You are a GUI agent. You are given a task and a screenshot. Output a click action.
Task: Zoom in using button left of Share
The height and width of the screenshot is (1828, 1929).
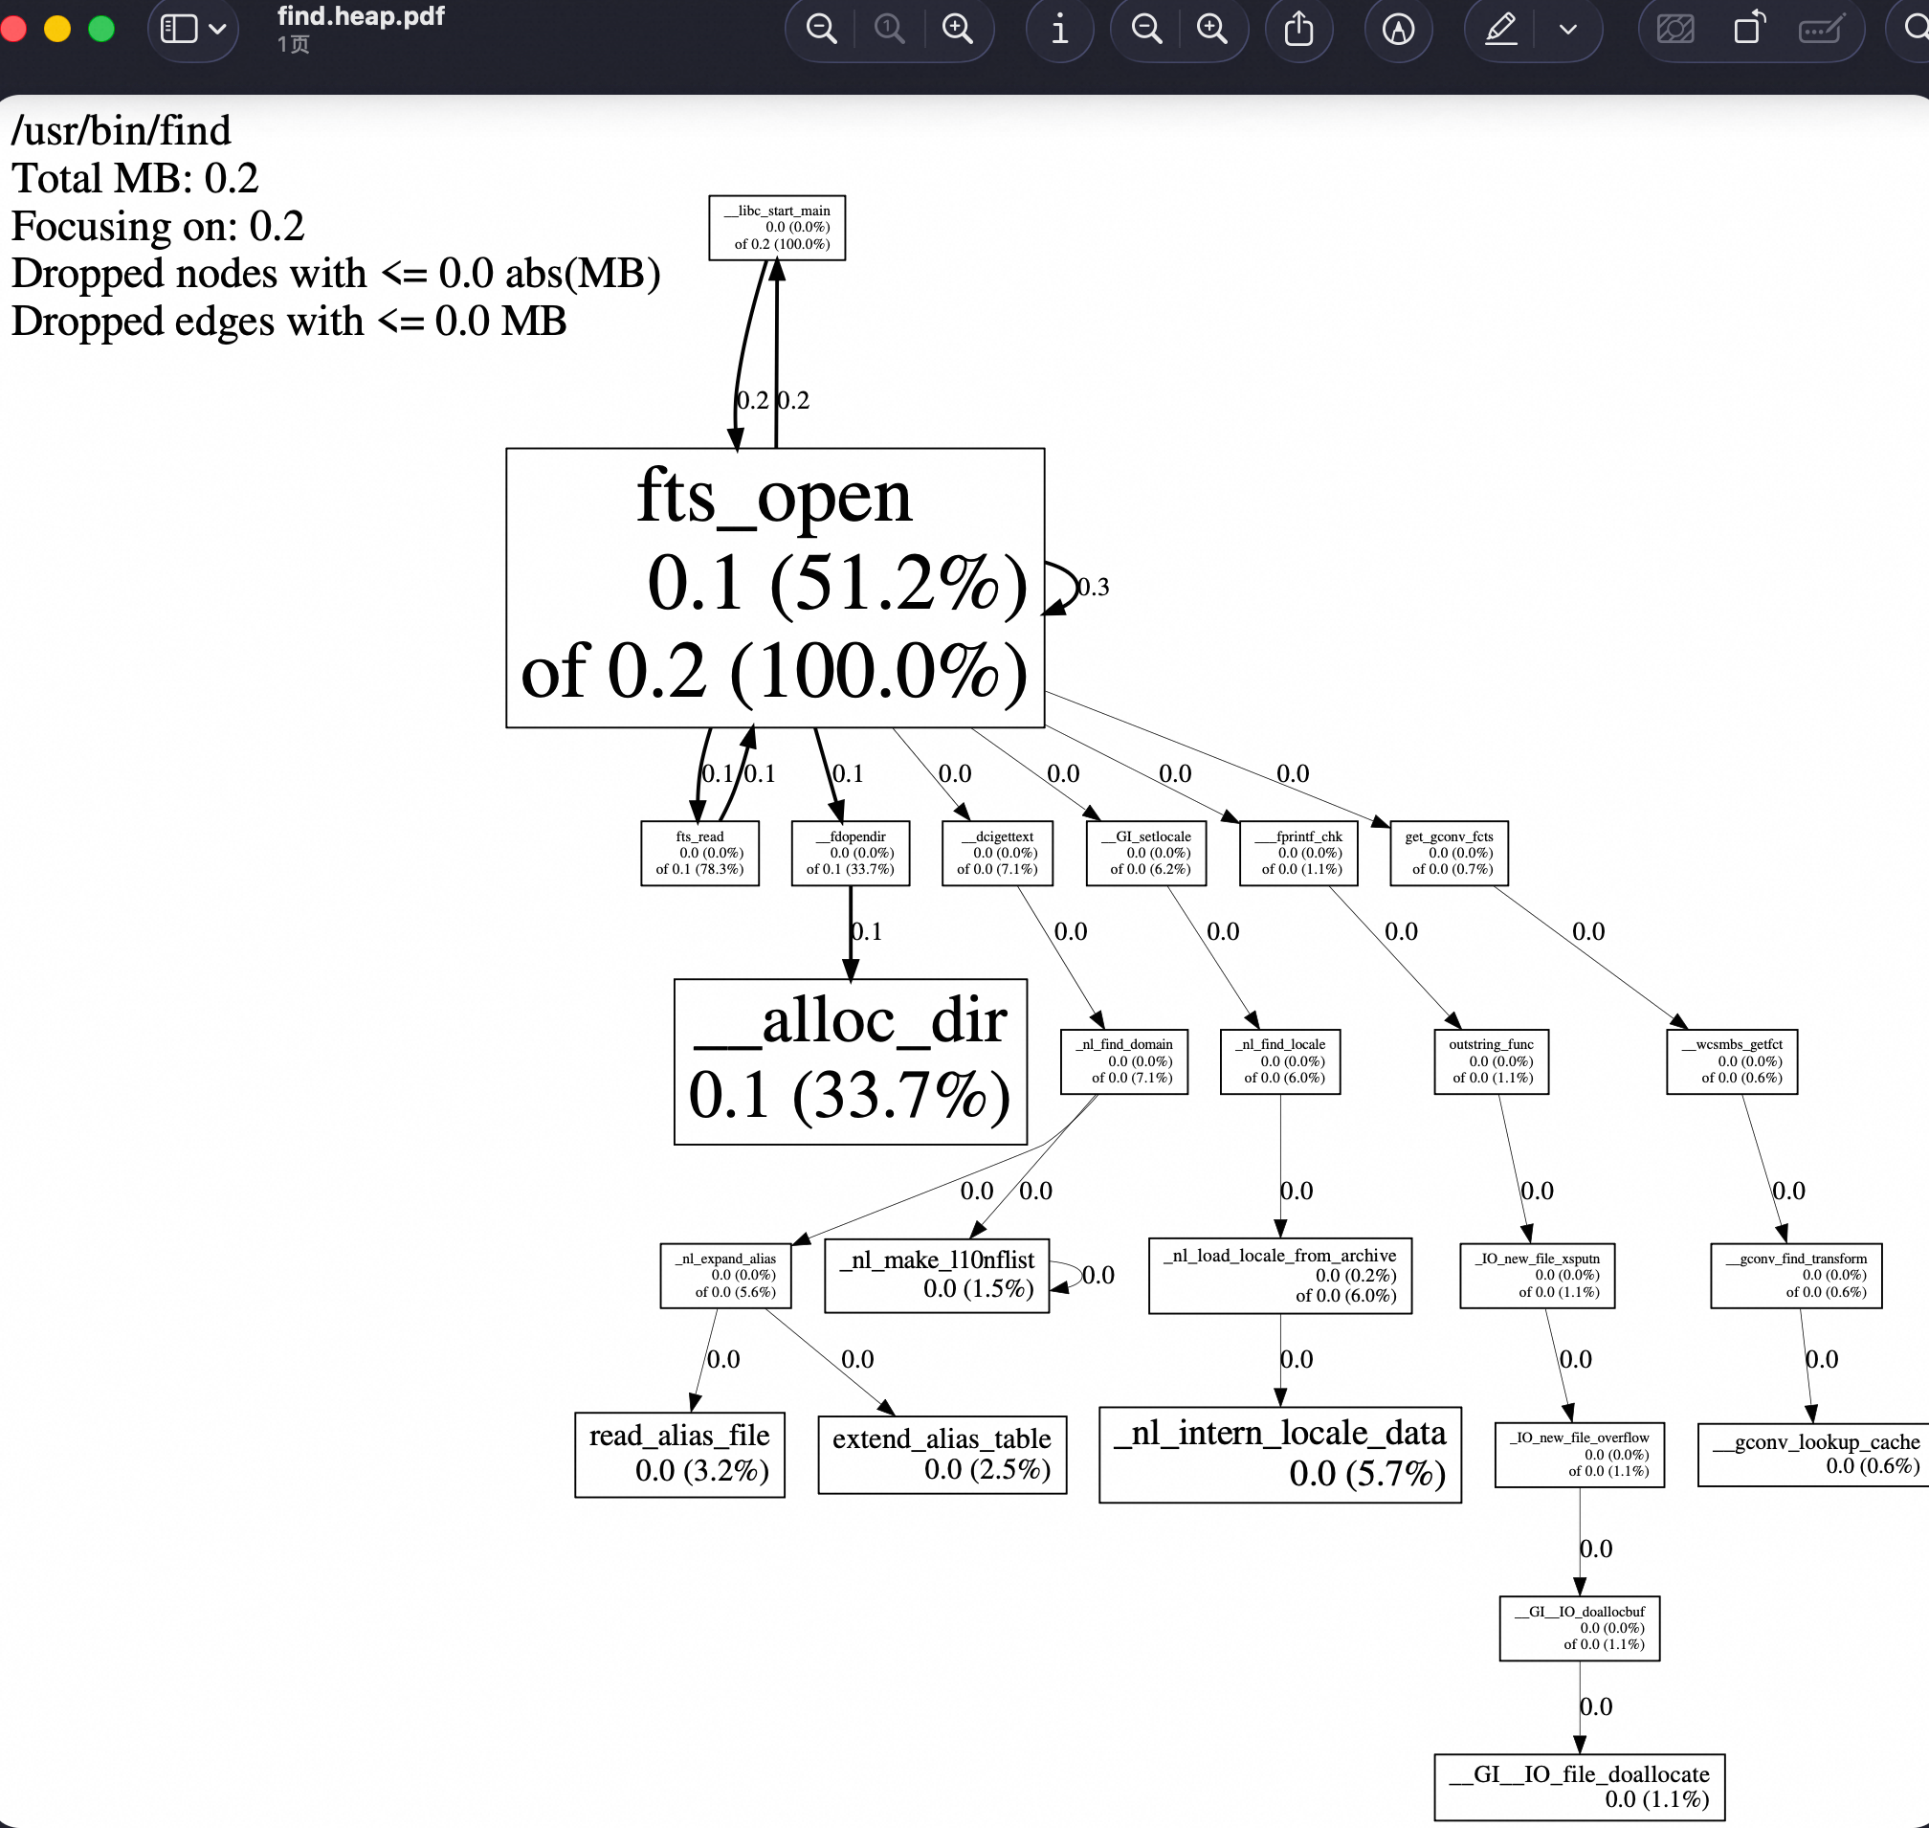(1212, 30)
